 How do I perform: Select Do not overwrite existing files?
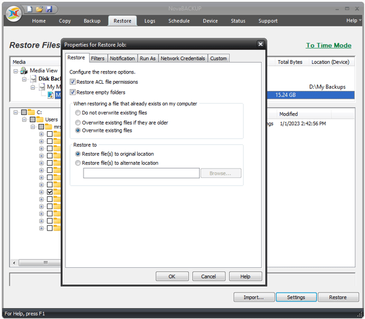[x=78, y=113]
